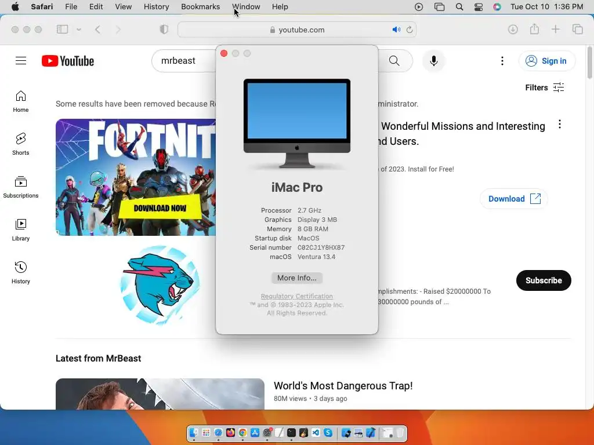Open a new Safari tab
The width and height of the screenshot is (594, 445).
click(555, 29)
